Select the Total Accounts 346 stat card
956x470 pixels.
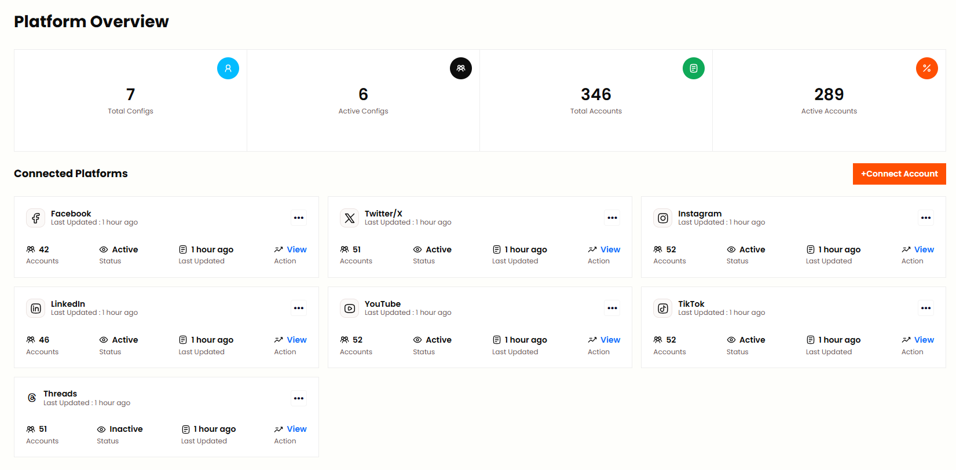click(596, 100)
